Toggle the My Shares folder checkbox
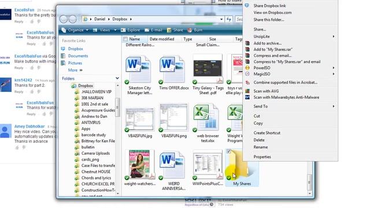The height and width of the screenshot is (208, 370). (x=228, y=151)
